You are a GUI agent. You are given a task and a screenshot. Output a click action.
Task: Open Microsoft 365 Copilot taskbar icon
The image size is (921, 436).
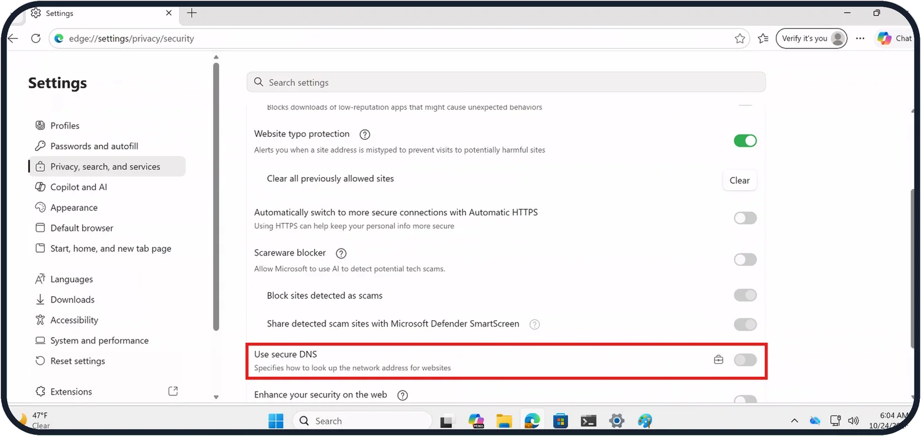point(476,421)
